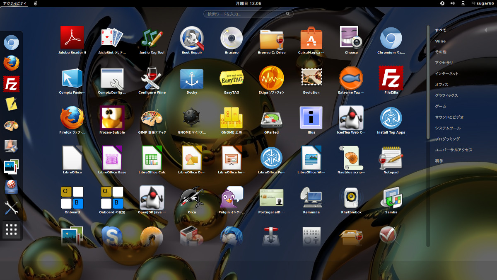Open Adobe Reader 9 application
Screen dimensions: 497x280
pyautogui.click(x=72, y=38)
